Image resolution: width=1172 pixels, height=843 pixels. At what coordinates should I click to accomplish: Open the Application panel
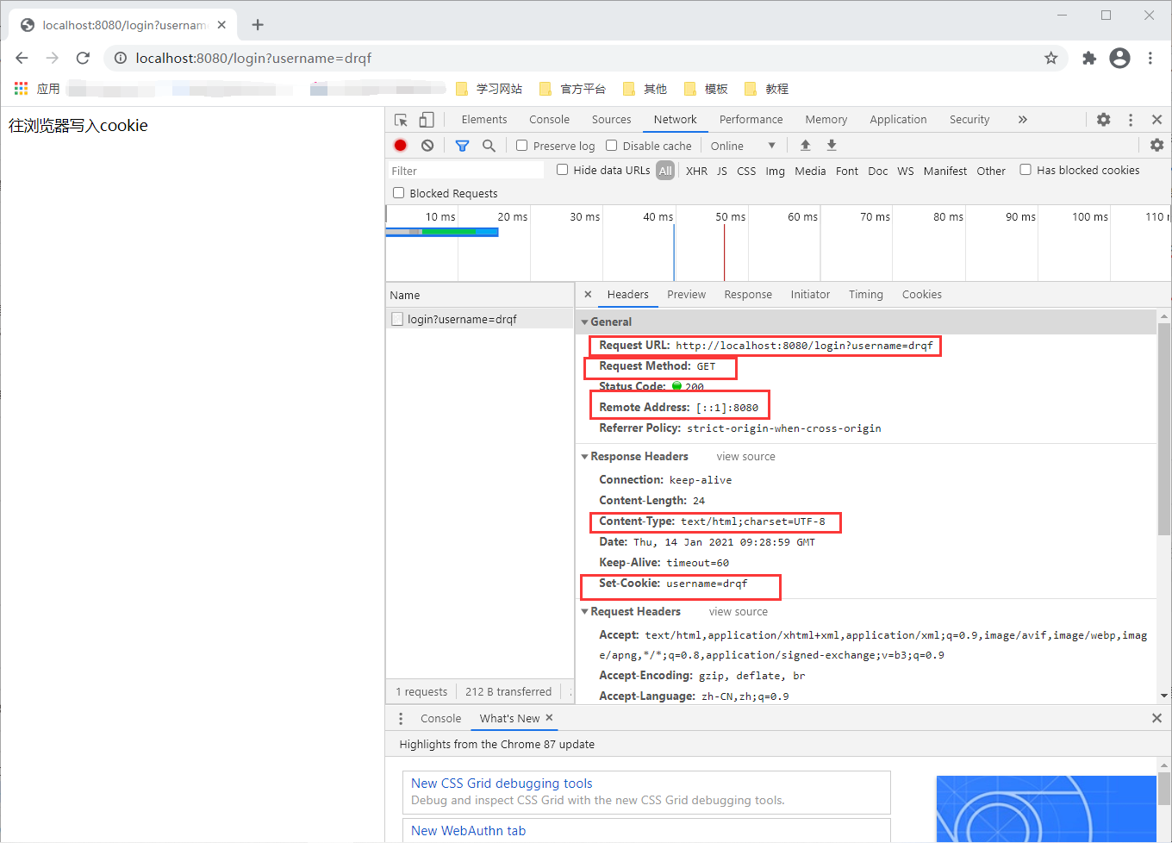[x=899, y=120]
